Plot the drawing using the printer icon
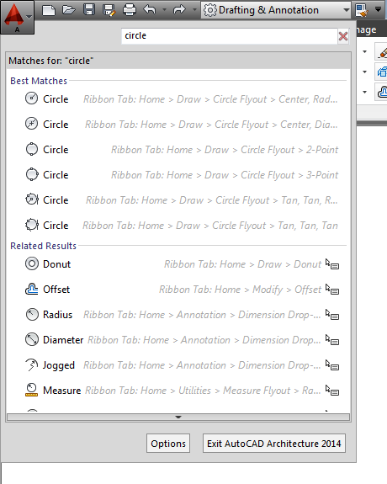This screenshot has width=387, height=484. point(130,10)
